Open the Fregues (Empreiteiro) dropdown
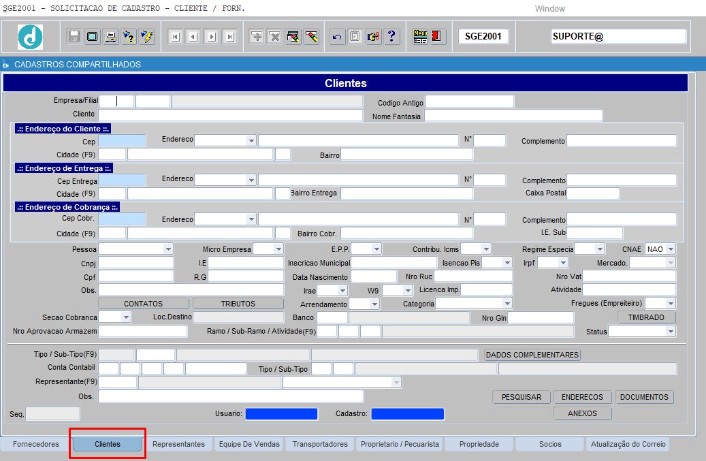The image size is (706, 461). [x=671, y=304]
